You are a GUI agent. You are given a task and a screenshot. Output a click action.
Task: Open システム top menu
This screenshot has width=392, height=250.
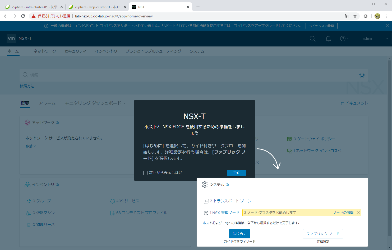197,51
